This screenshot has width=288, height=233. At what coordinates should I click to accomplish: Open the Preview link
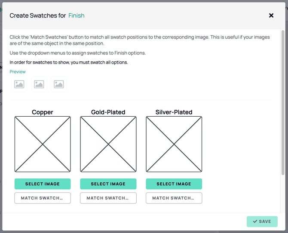[18, 72]
